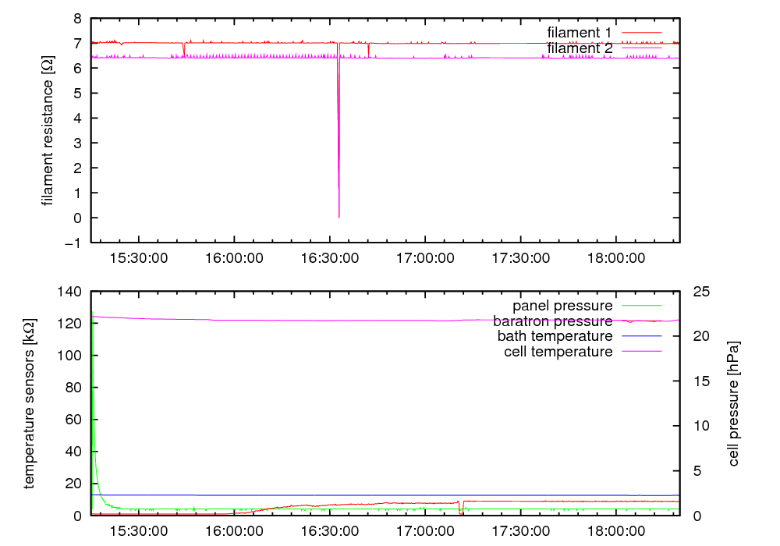Click the 16:30:00 tick label under the top chart
This screenshot has height=546, width=780.
coord(328,257)
